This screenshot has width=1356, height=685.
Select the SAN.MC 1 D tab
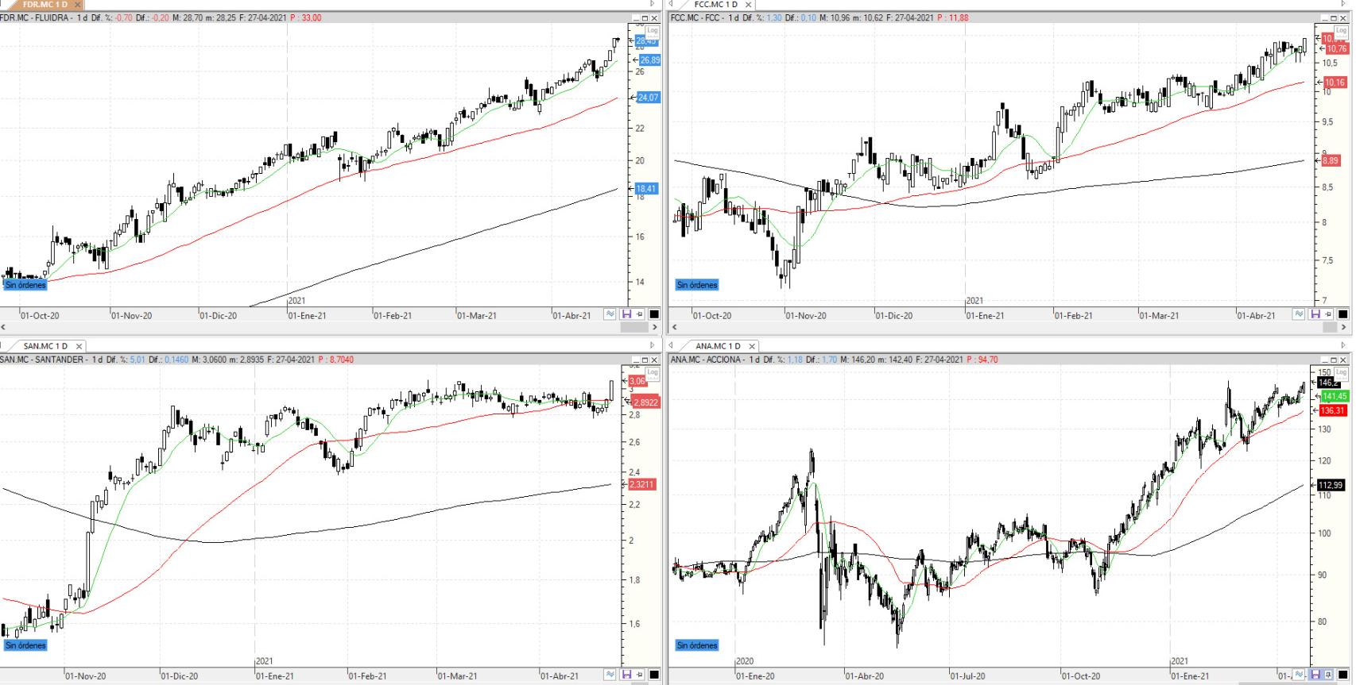tap(45, 346)
